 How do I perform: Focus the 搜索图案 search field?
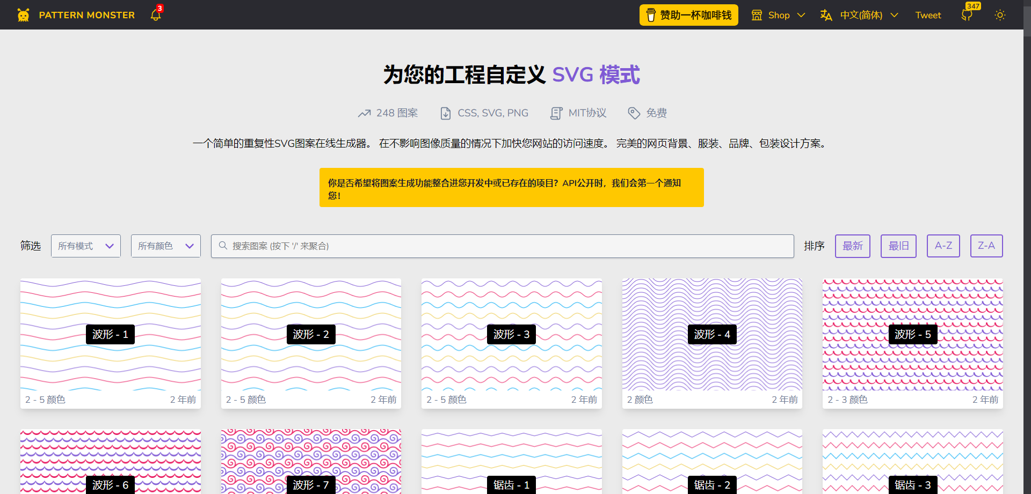click(x=503, y=246)
